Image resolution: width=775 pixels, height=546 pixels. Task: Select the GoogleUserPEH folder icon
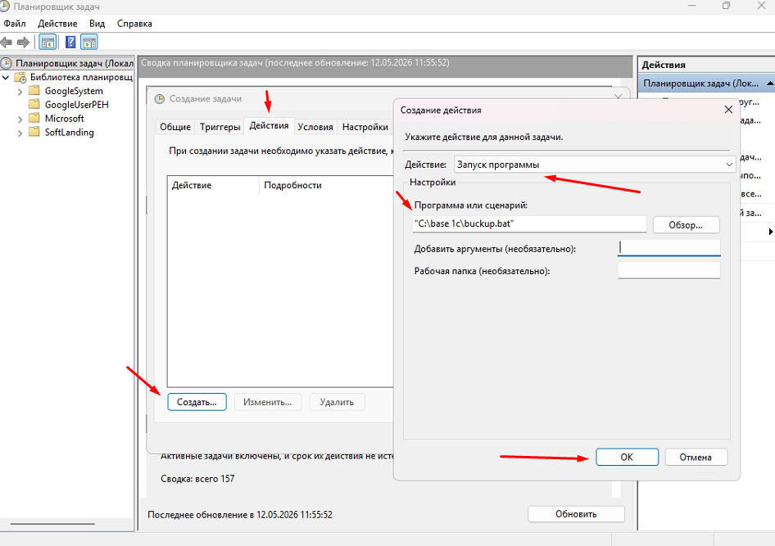(34, 104)
